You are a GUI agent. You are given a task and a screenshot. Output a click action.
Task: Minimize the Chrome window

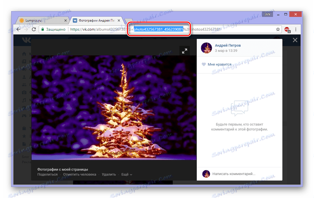point(278,14)
